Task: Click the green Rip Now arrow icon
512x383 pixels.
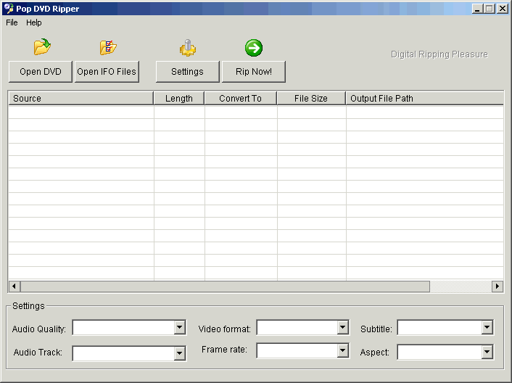Action: coord(254,48)
